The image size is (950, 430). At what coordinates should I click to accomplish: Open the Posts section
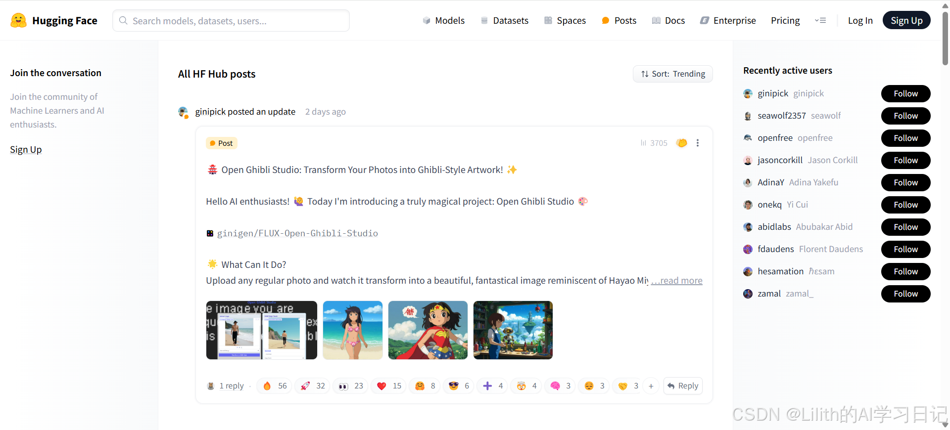pos(619,20)
